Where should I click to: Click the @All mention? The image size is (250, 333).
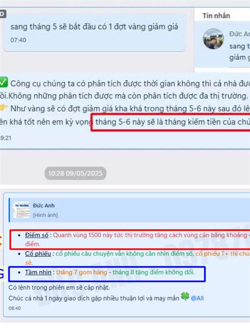pos(197,298)
